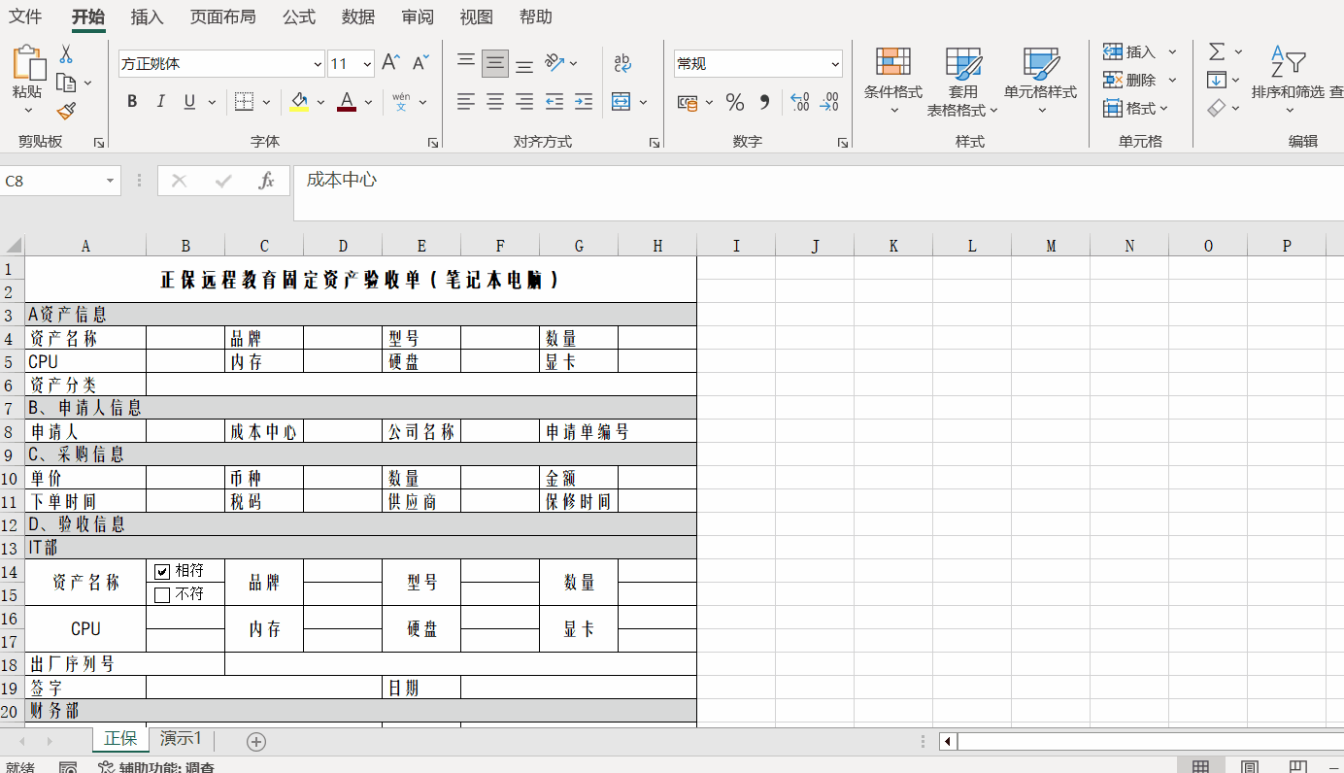
Task: Click the Insert Function fx icon
Action: pyautogui.click(x=266, y=181)
